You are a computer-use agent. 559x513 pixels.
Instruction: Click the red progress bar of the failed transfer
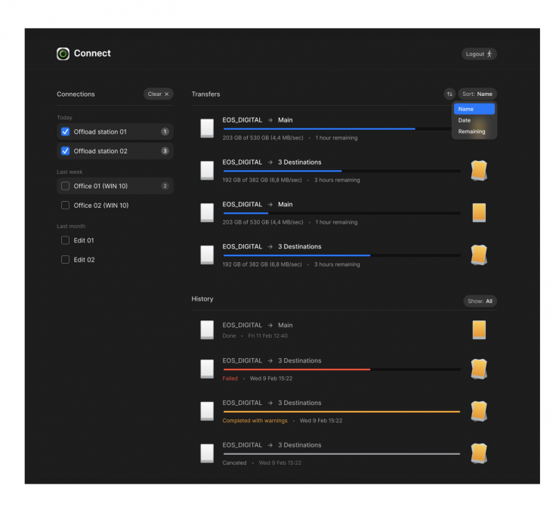pyautogui.click(x=296, y=369)
